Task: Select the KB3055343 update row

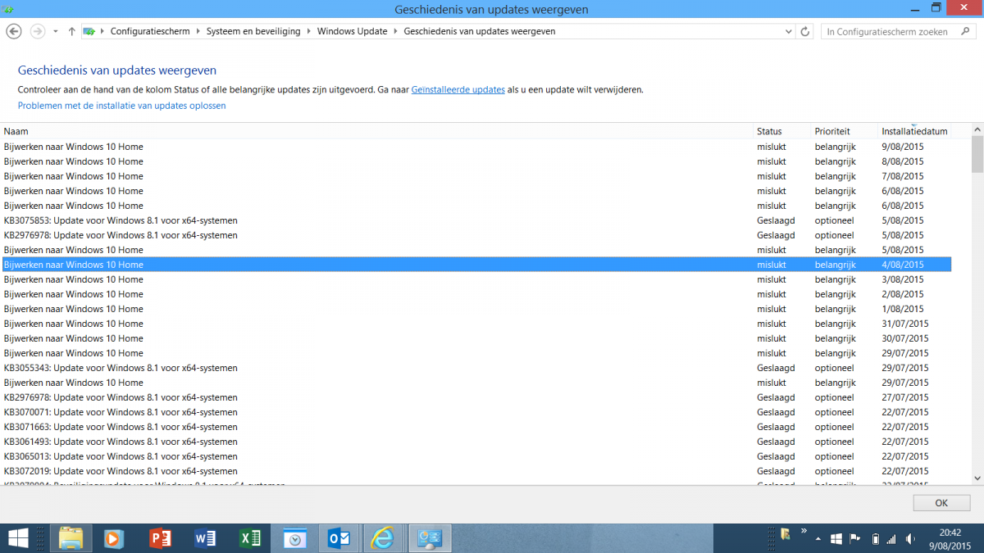Action: pos(476,368)
